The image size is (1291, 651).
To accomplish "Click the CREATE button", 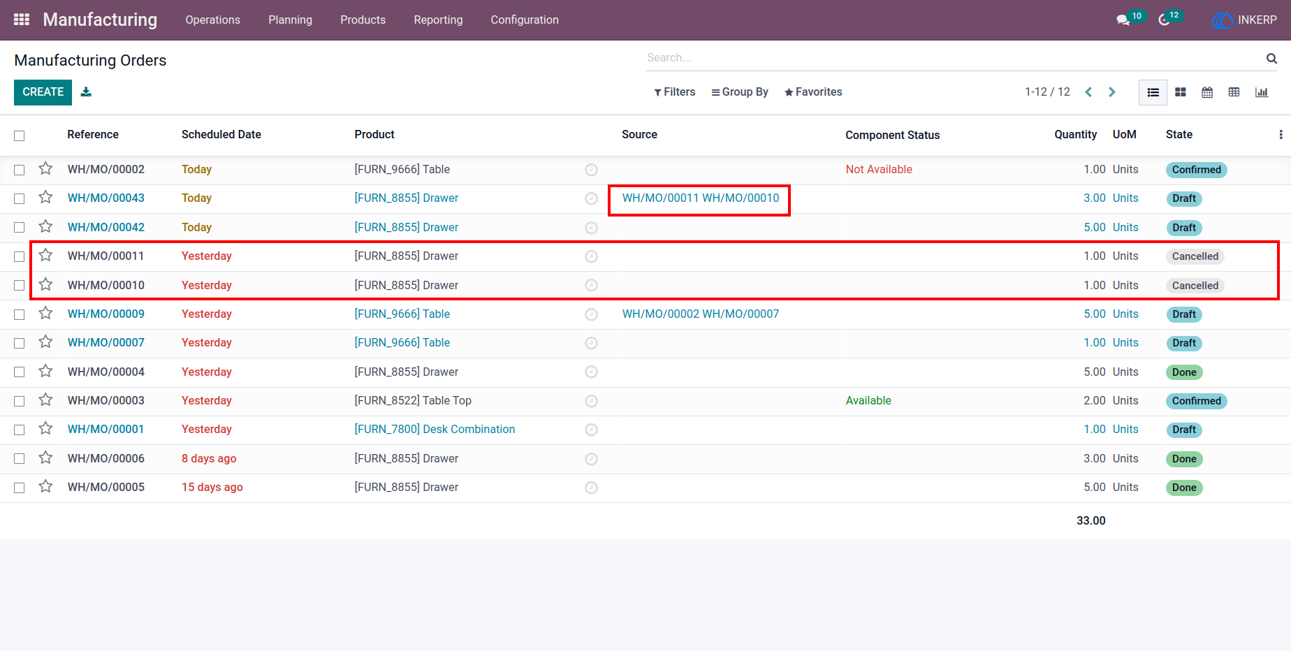I will pos(43,92).
